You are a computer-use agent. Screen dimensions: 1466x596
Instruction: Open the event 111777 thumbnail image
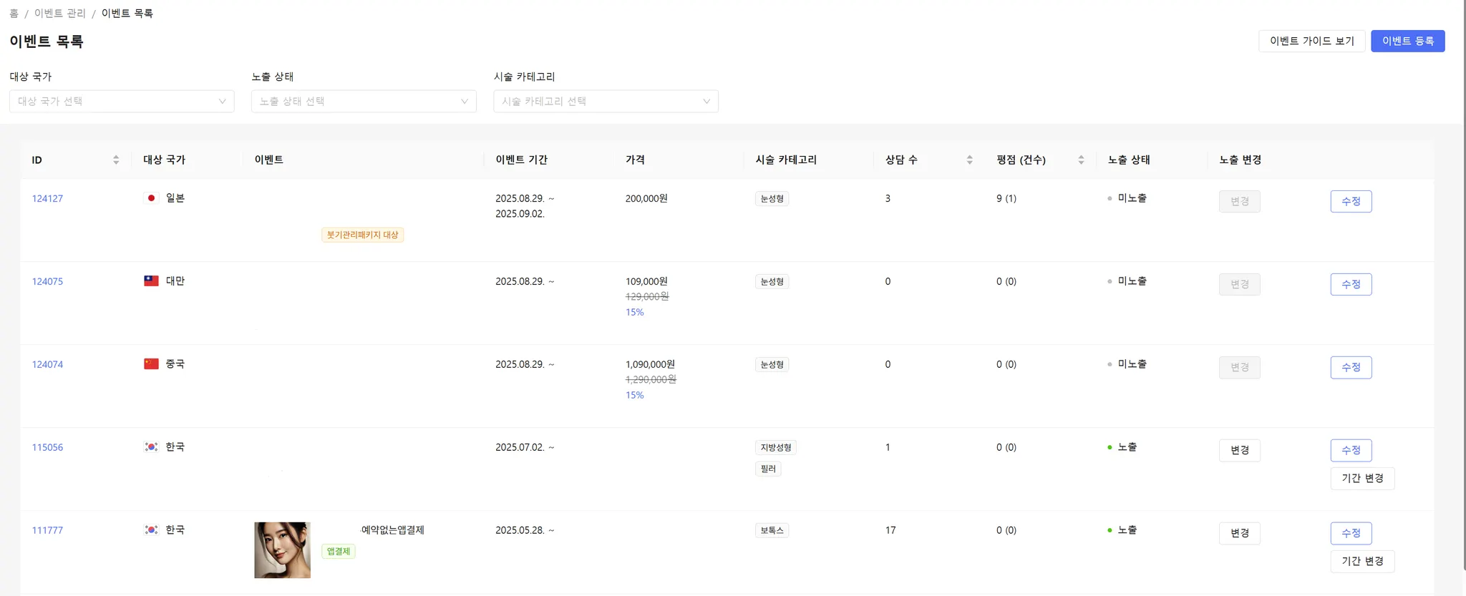pyautogui.click(x=282, y=549)
